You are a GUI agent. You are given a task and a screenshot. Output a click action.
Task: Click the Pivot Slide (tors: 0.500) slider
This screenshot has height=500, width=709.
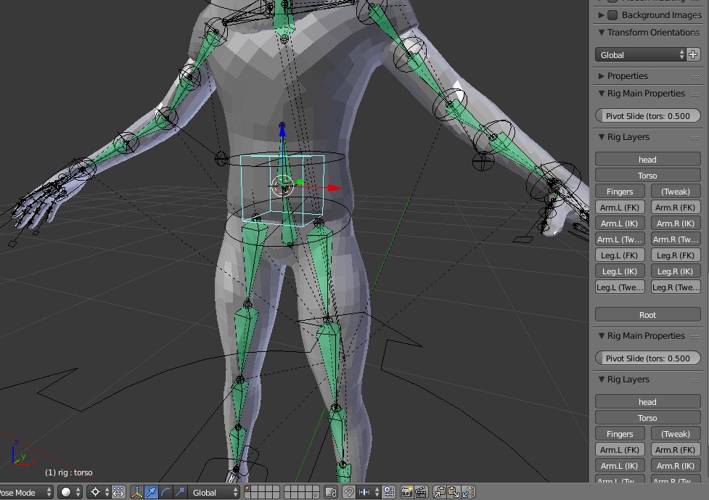tap(647, 115)
